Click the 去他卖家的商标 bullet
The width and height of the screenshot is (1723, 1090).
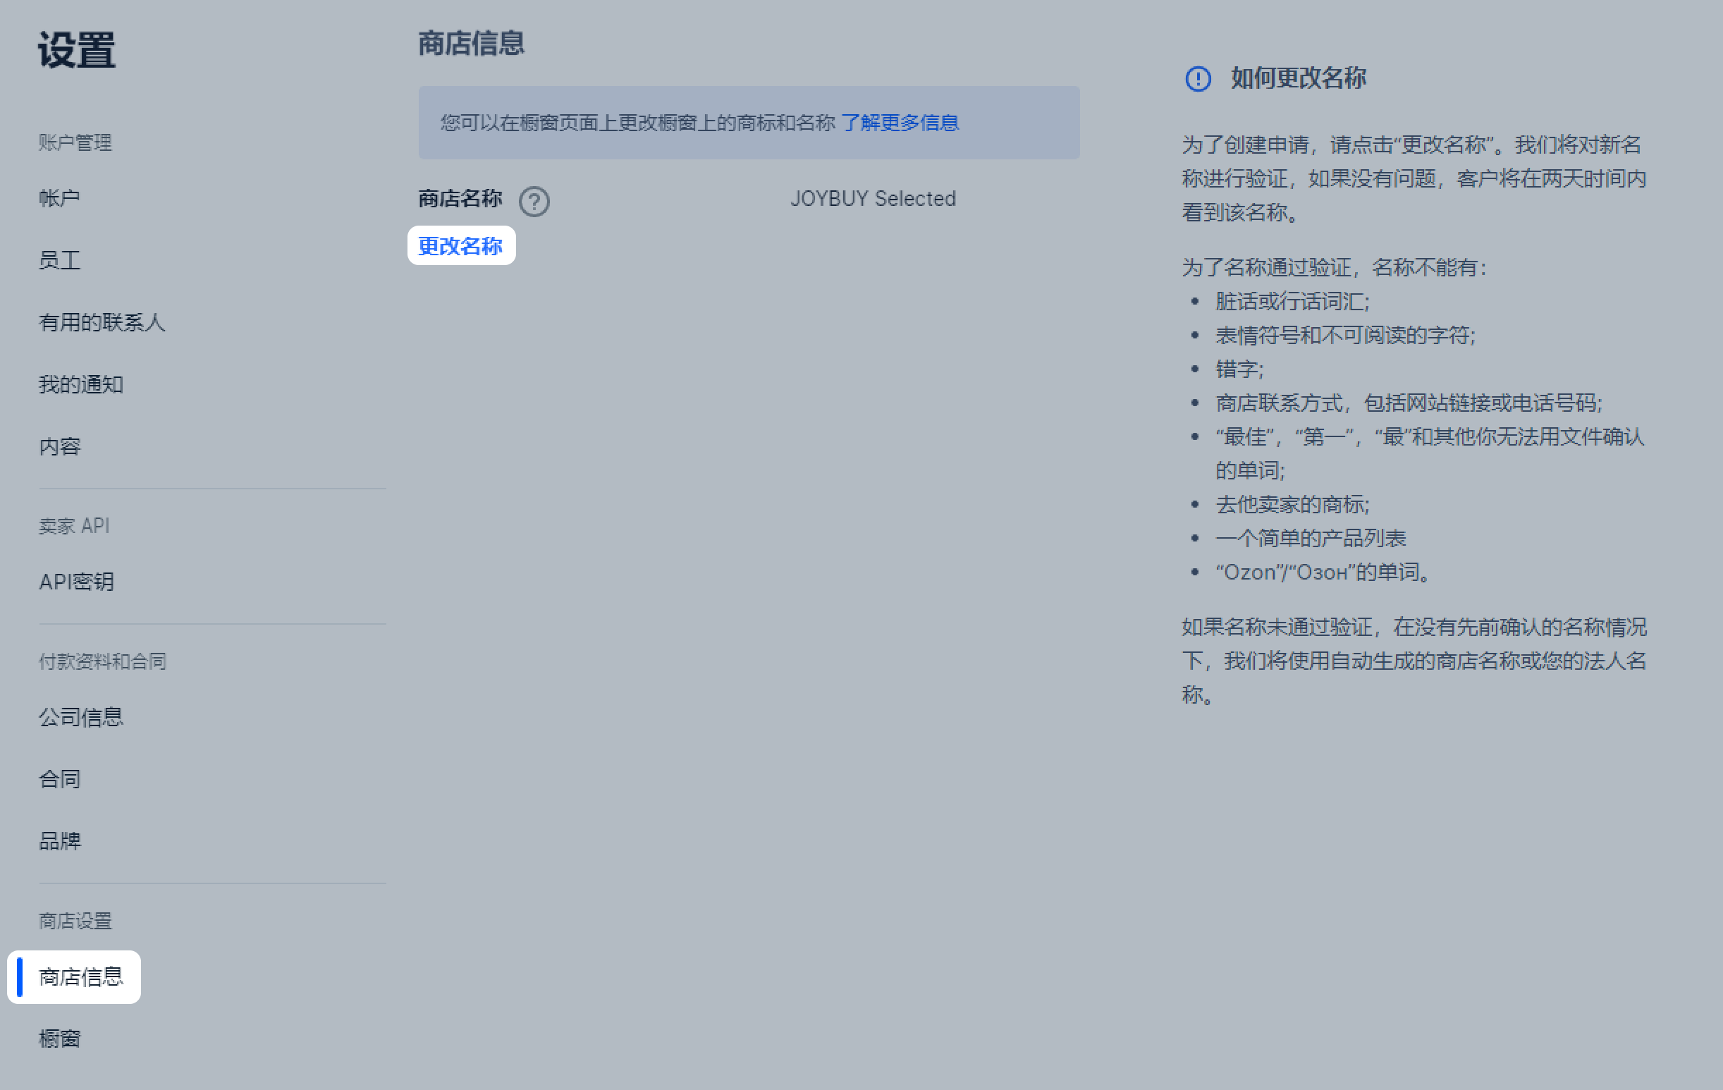1292,505
